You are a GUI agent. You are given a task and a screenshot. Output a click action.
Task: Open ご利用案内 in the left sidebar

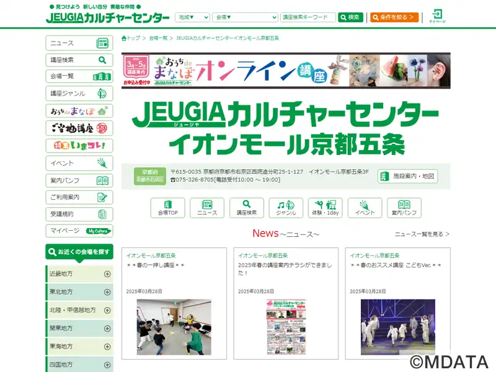click(79, 197)
